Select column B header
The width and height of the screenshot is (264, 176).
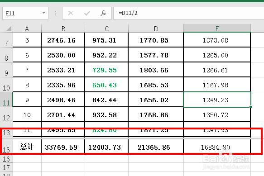click(63, 28)
